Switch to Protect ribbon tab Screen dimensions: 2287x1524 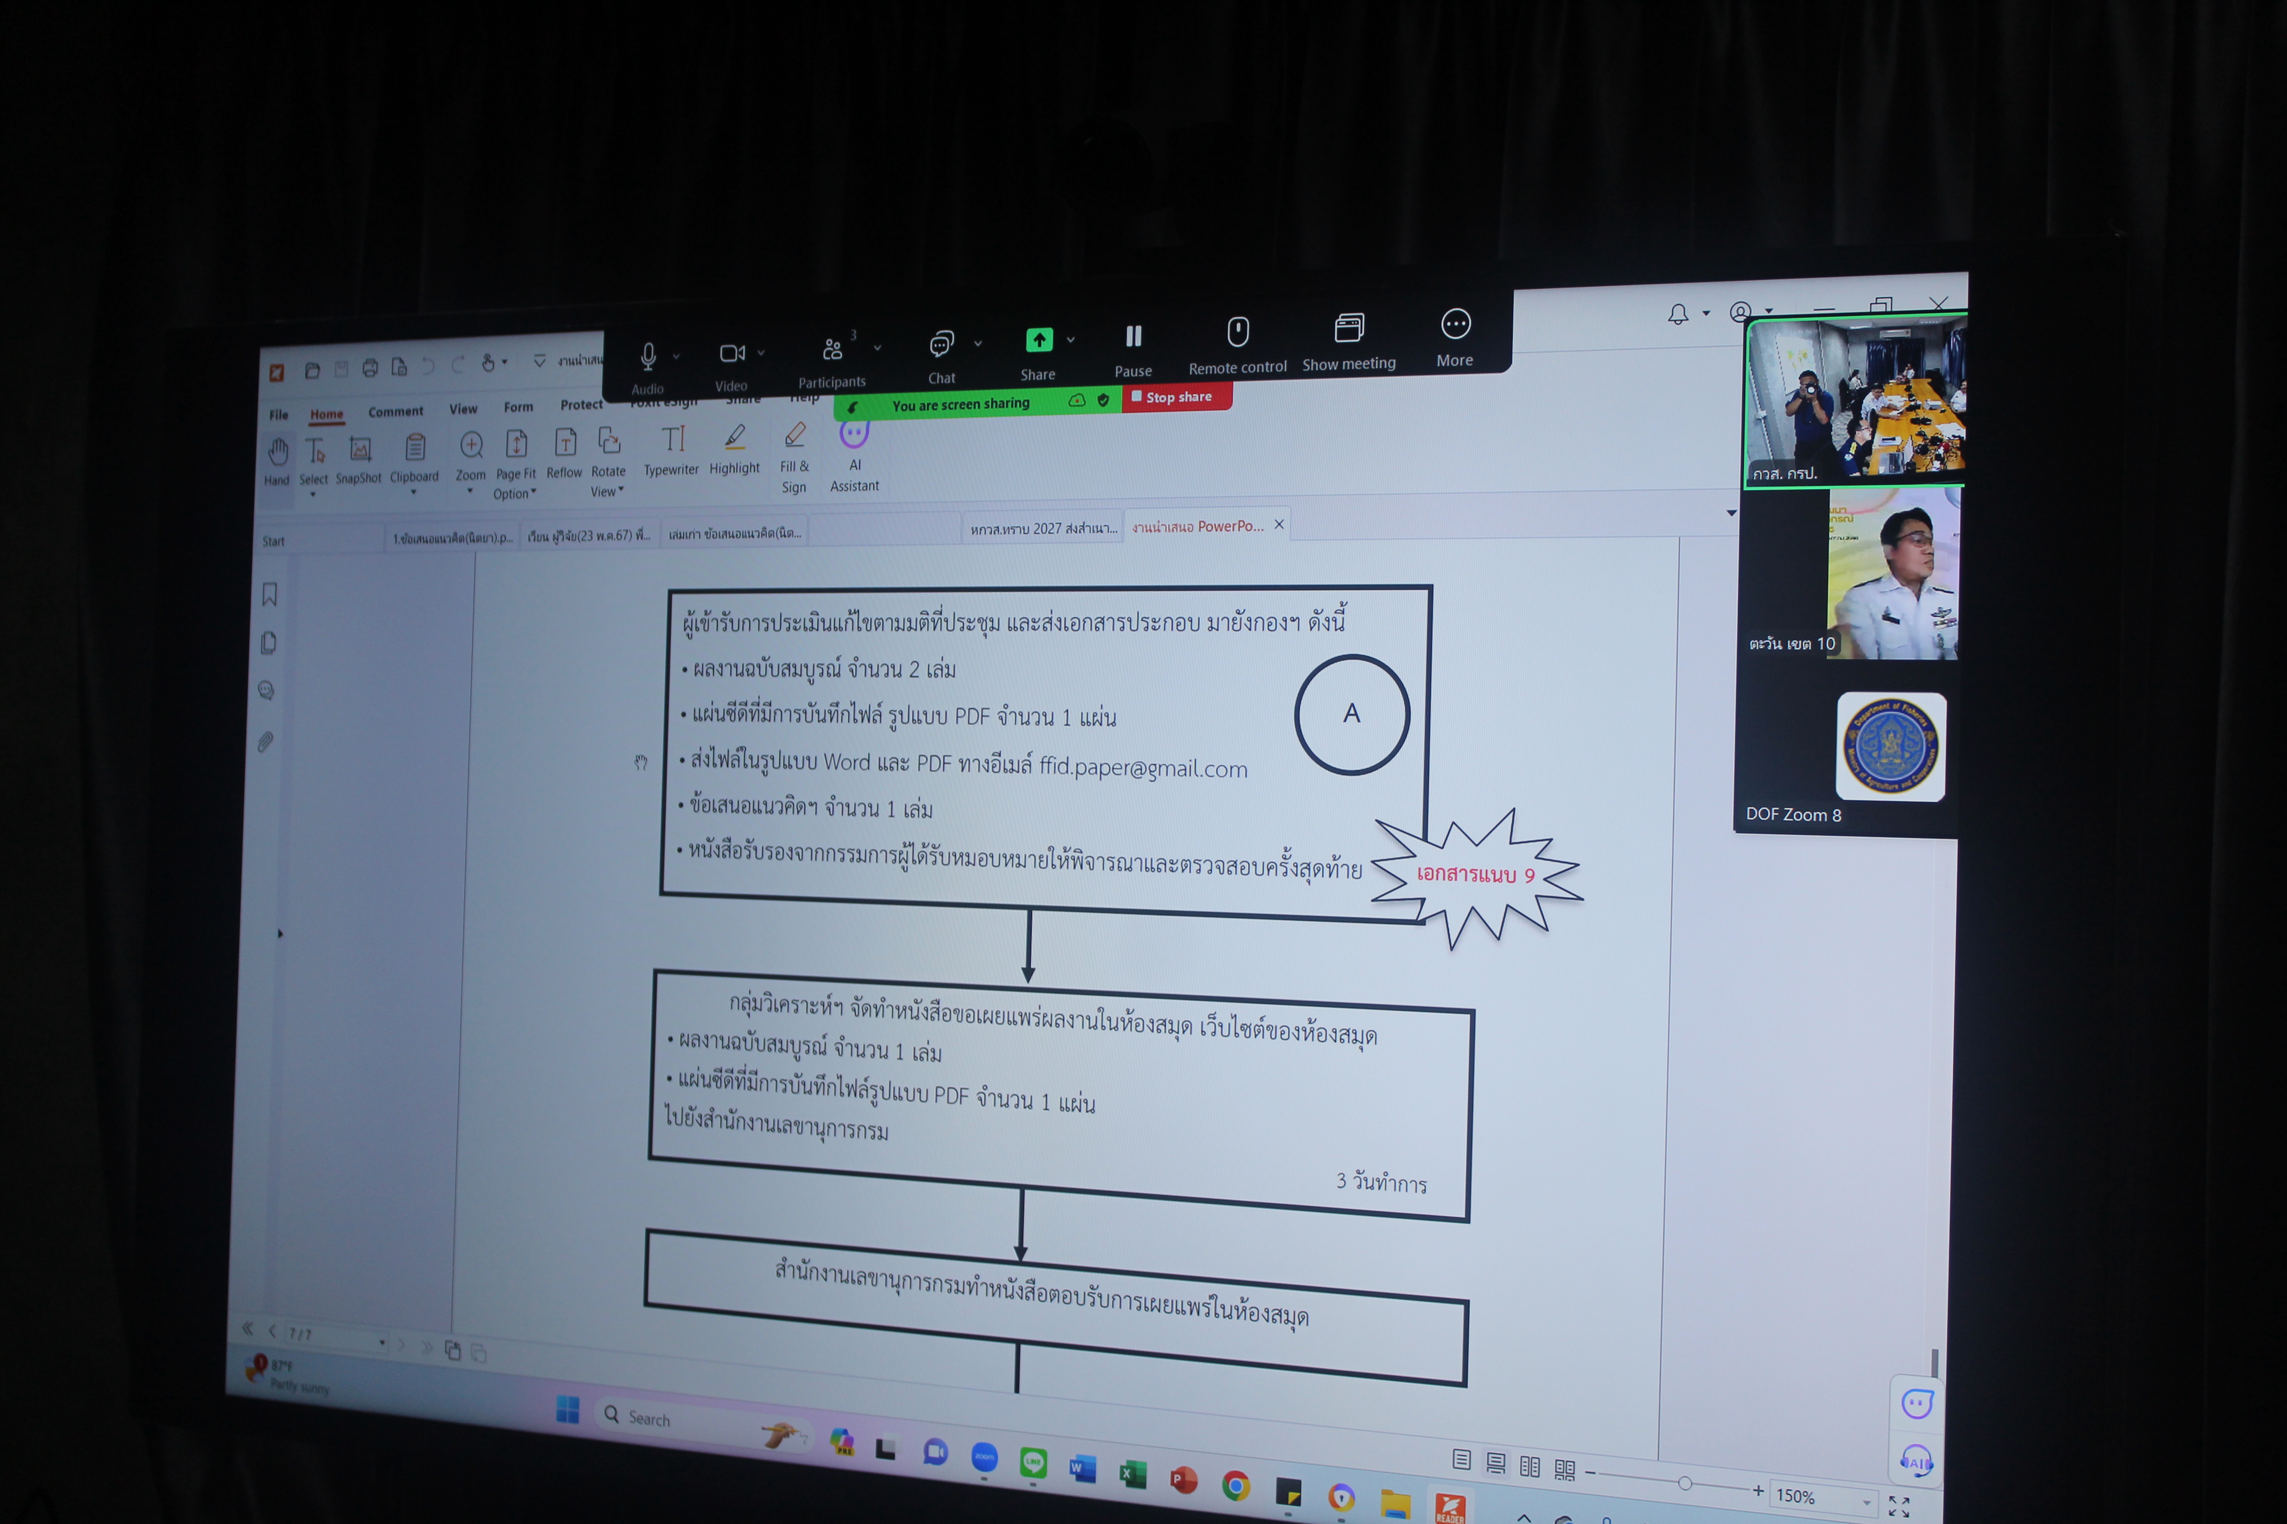click(581, 405)
